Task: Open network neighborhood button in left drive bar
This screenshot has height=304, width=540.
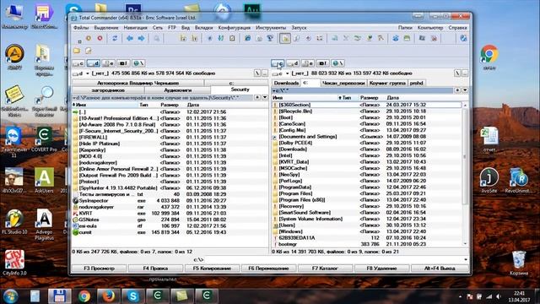Action: pyautogui.click(x=138, y=63)
